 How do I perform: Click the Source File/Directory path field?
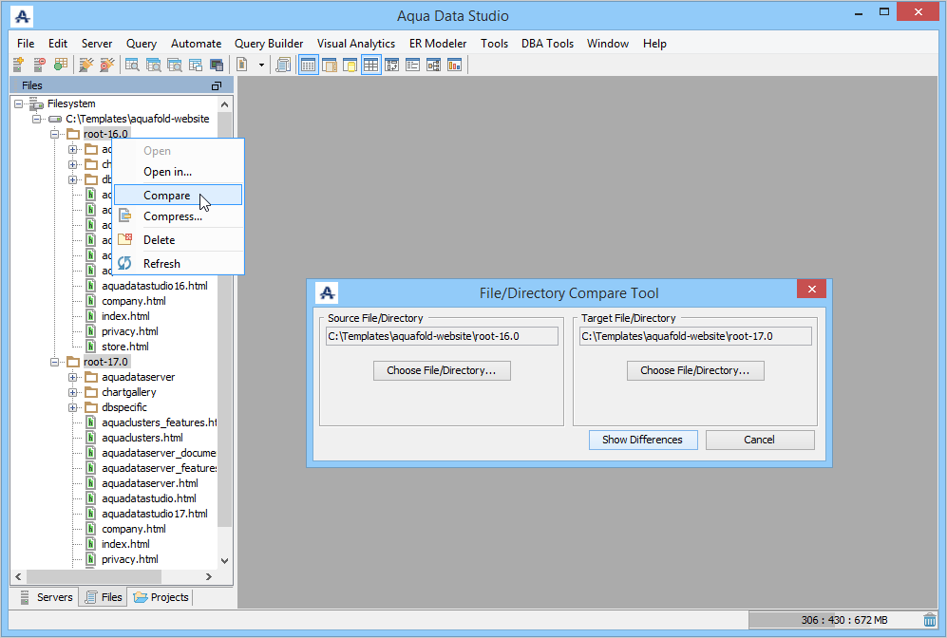click(442, 336)
